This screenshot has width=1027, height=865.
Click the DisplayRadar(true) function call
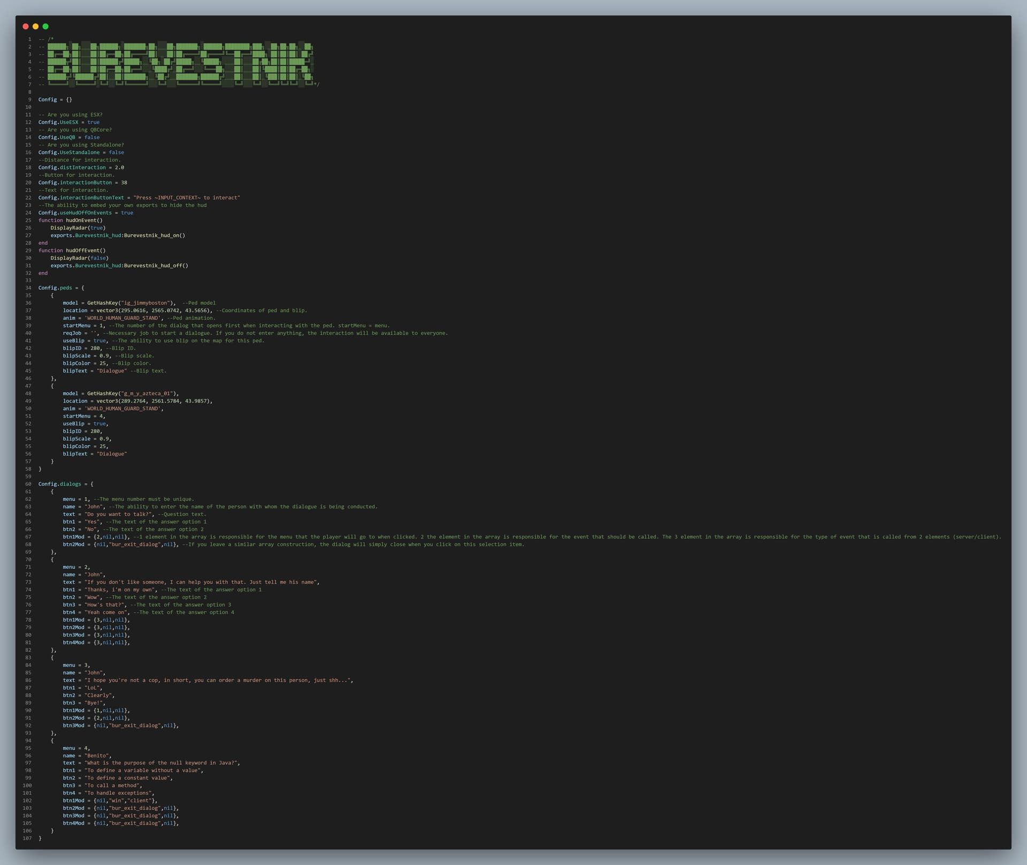[x=78, y=227]
